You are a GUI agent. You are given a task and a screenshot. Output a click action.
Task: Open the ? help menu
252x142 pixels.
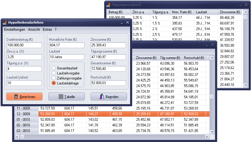click(x=55, y=30)
